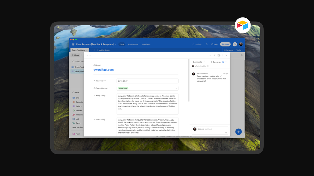Screen dimensions: 314x176
Task: Expand the Reviewer field menu chevron
Action: coord(105,81)
